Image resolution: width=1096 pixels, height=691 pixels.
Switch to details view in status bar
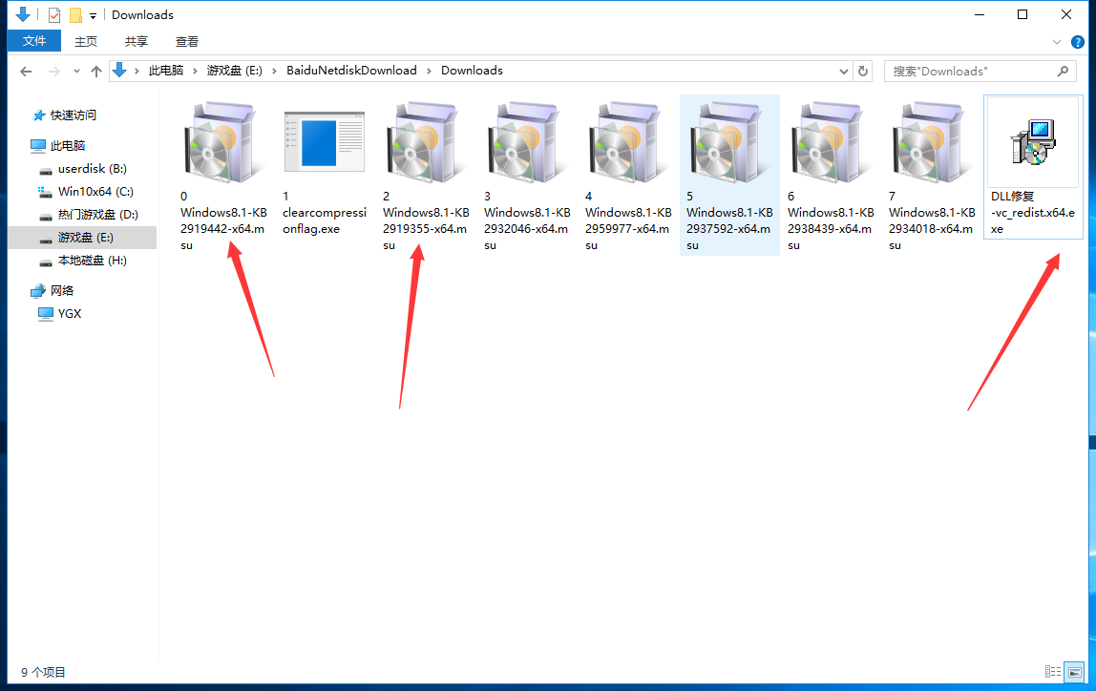pos(1053,672)
